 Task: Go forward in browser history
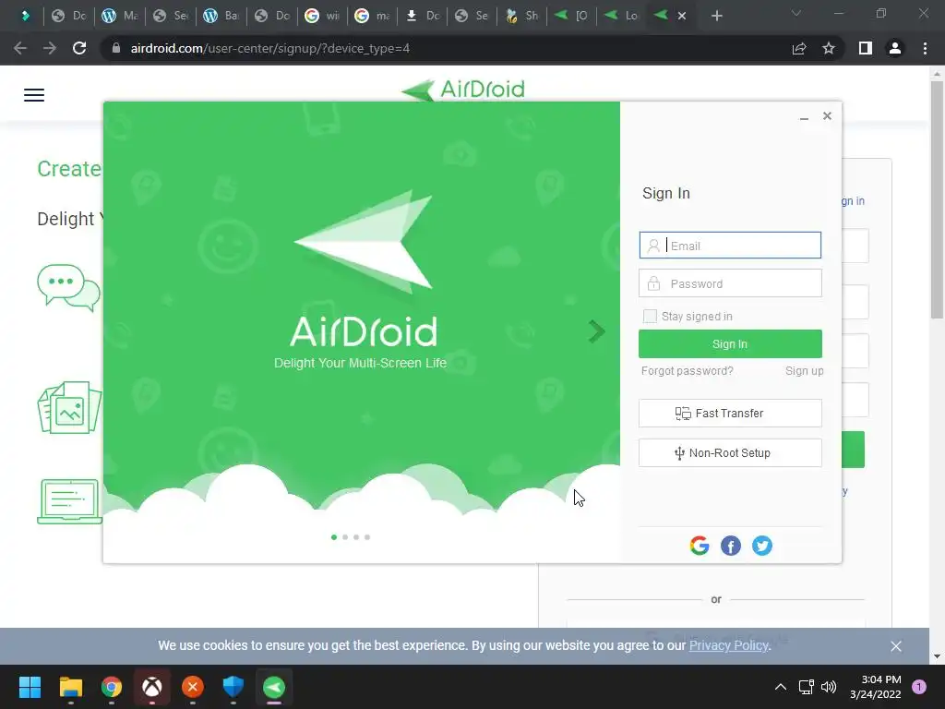[50, 48]
